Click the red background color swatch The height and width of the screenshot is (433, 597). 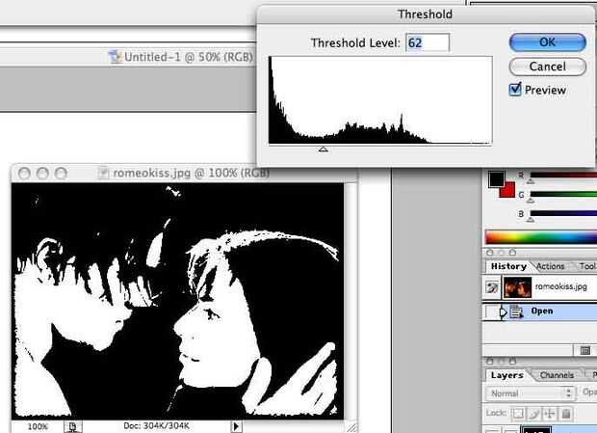[x=508, y=191]
